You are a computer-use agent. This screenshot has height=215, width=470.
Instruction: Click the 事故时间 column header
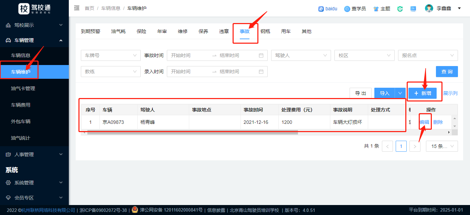[259, 110]
